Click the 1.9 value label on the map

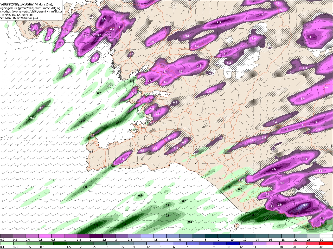coord(315,122)
